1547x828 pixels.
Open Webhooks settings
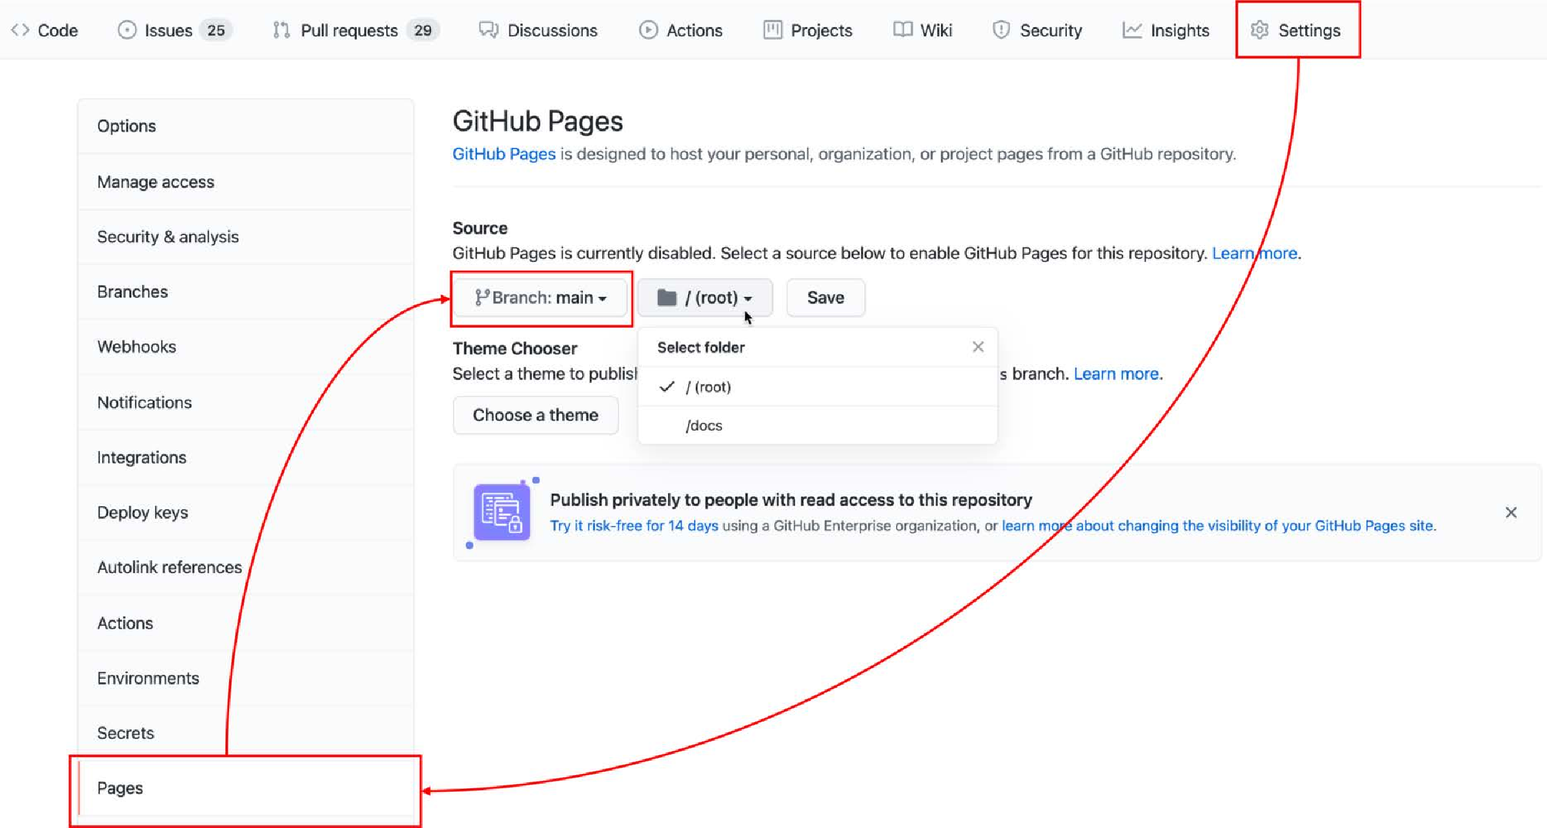click(246, 346)
